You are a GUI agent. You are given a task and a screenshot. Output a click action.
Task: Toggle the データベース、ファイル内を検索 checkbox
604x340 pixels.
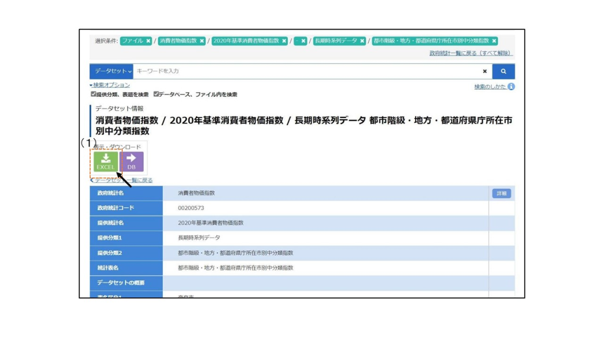[156, 94]
